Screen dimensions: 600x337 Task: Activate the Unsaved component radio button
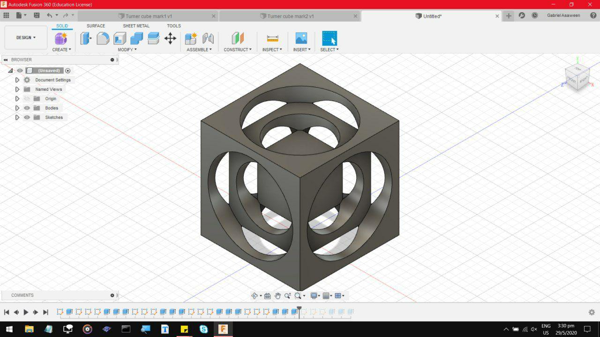pos(67,71)
